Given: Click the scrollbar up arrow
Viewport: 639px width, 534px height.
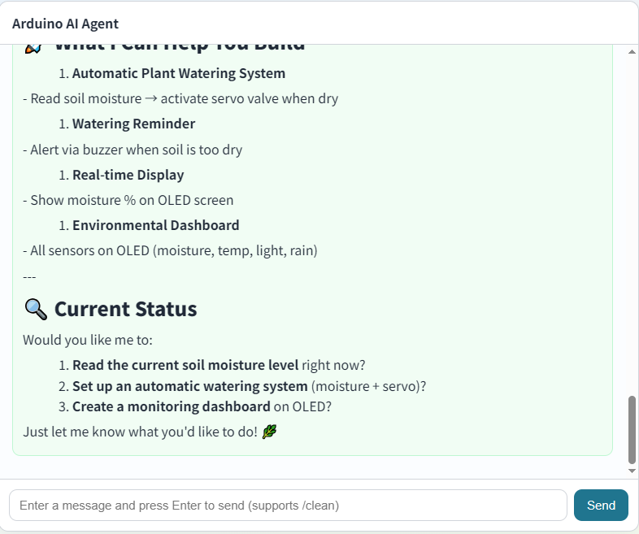Looking at the screenshot, I should [x=632, y=52].
